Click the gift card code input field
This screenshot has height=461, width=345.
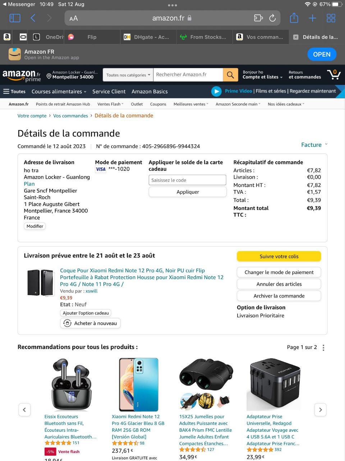(188, 180)
